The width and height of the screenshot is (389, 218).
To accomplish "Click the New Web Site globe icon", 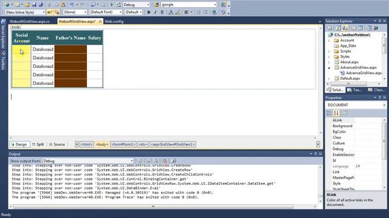I will (x=7, y=5).
